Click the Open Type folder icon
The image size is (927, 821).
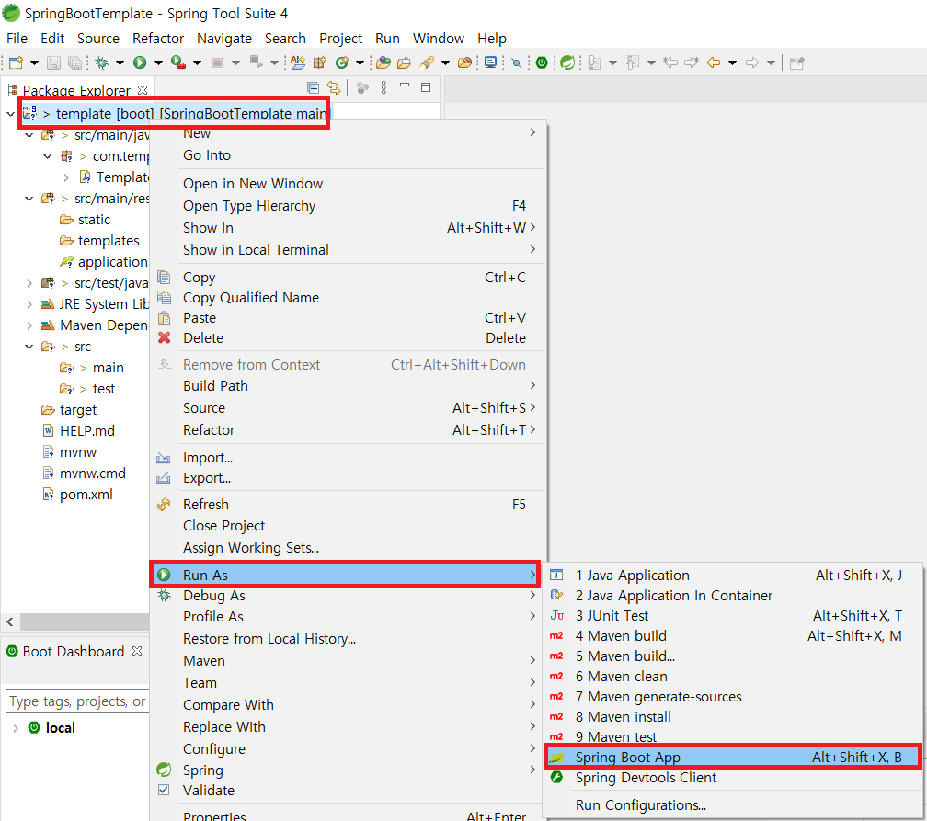pyautogui.click(x=383, y=63)
